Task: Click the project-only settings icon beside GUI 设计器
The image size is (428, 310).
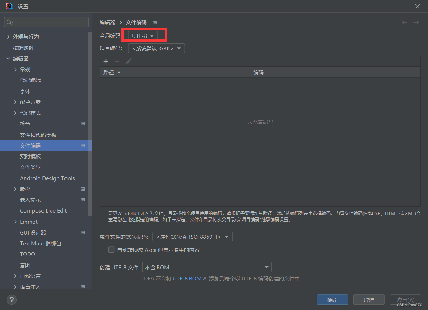Action: coord(83,232)
